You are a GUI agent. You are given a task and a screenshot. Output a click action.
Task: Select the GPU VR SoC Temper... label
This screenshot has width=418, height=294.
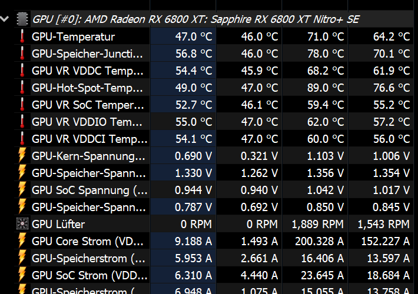(x=88, y=105)
